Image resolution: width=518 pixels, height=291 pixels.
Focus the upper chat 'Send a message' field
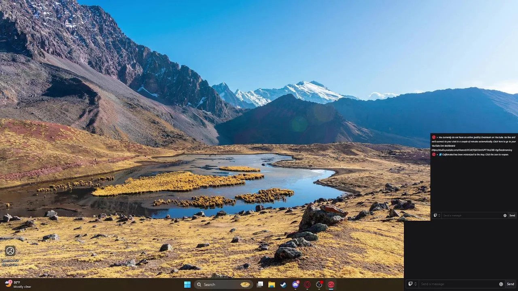(x=472, y=215)
